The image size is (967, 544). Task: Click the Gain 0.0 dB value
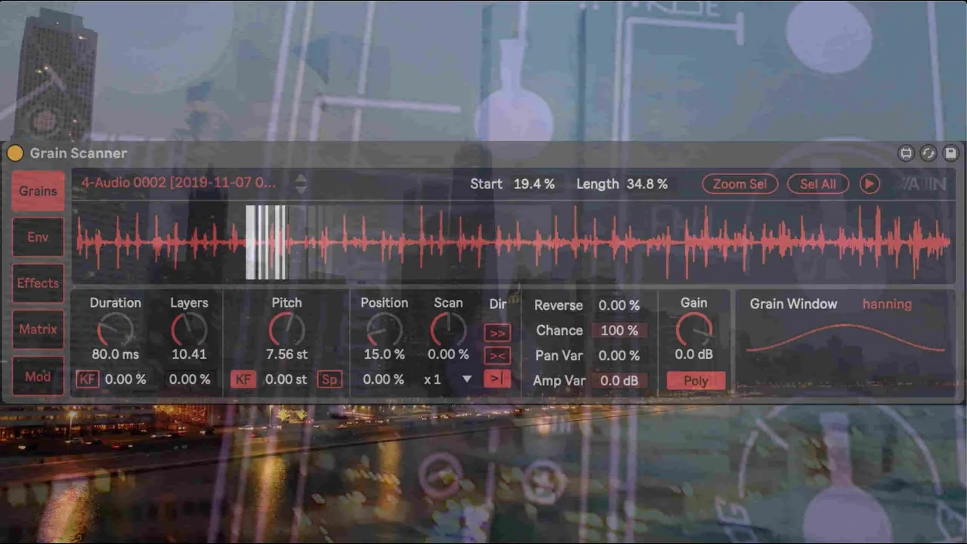pyautogui.click(x=694, y=354)
